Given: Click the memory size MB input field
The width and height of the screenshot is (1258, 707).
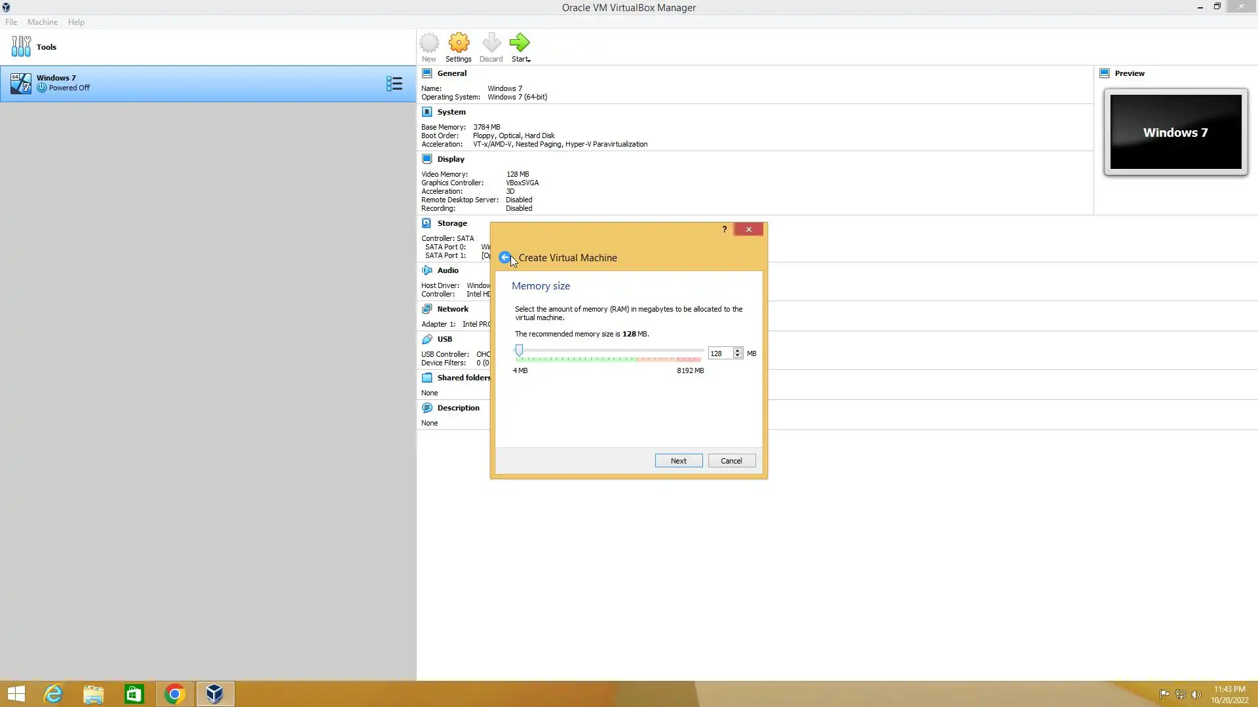Looking at the screenshot, I should 720,353.
